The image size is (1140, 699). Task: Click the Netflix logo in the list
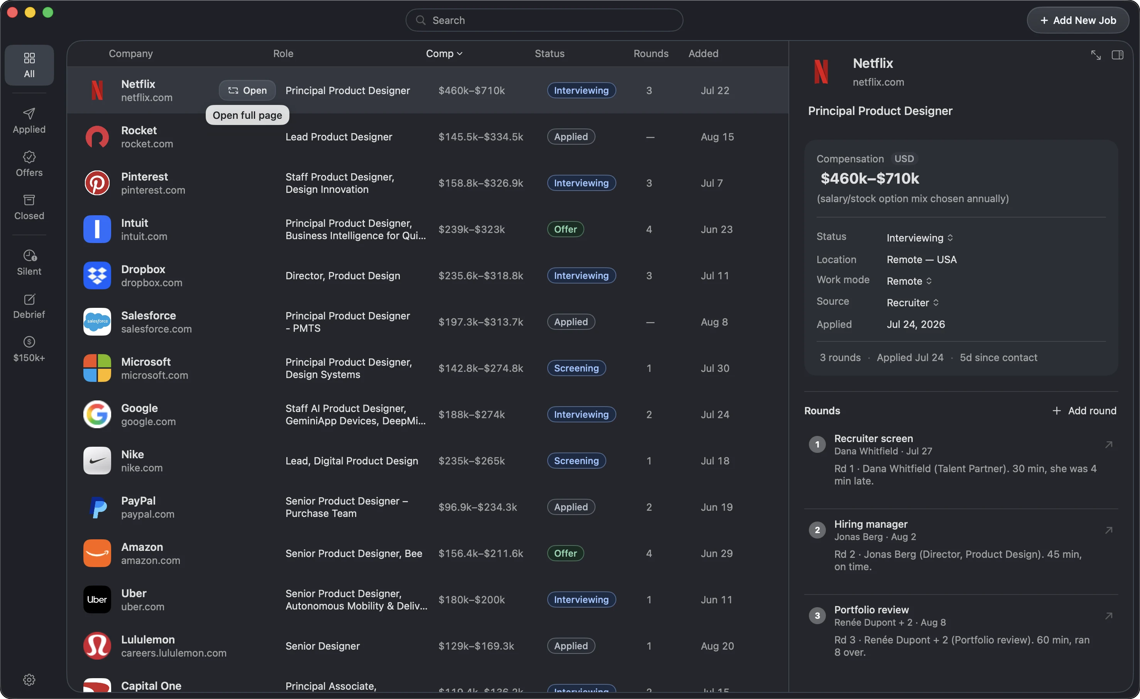(97, 90)
